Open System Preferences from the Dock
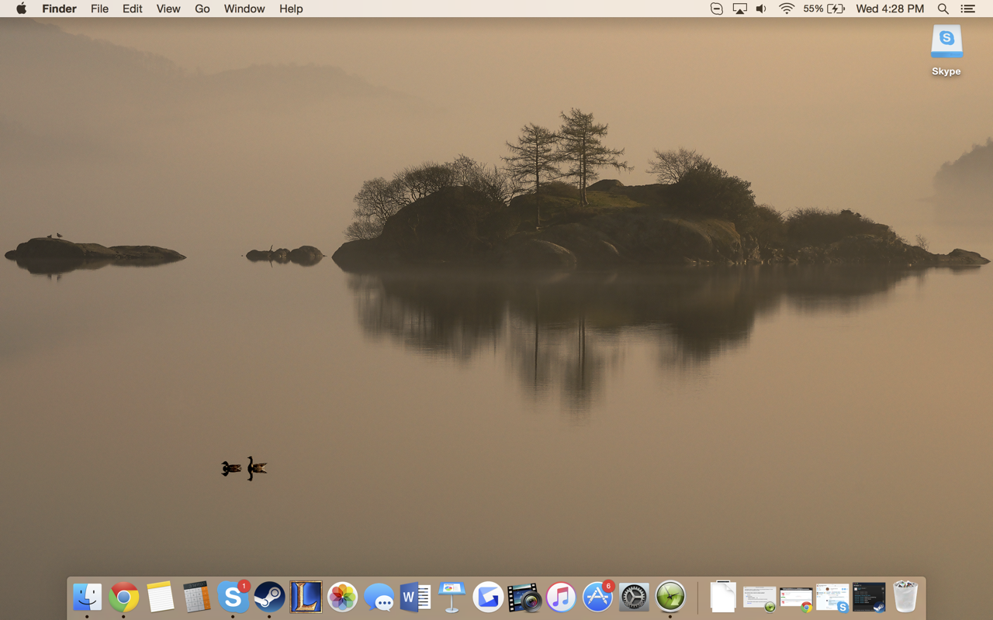This screenshot has width=993, height=620. (x=634, y=598)
